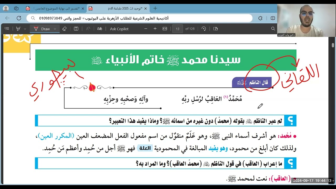Click the of 128 page count

pos(190,29)
